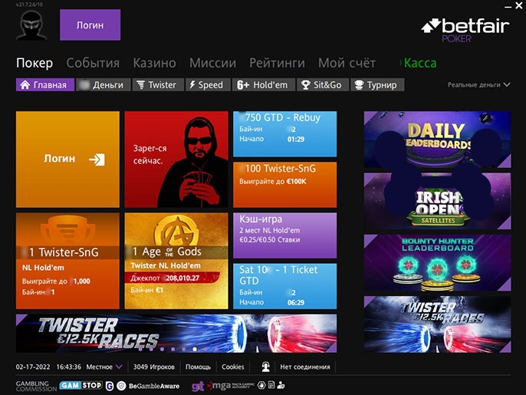Switch to the Деньги tab
526x395 pixels.
(x=104, y=85)
